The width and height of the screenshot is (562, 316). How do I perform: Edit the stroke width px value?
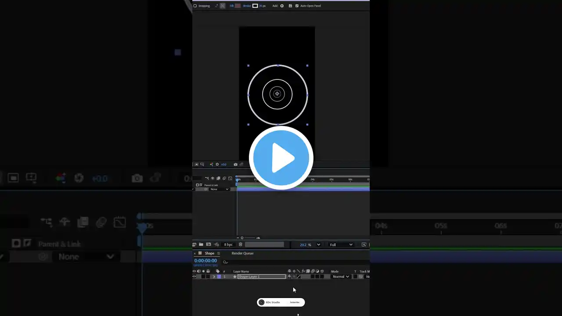[x=262, y=6]
